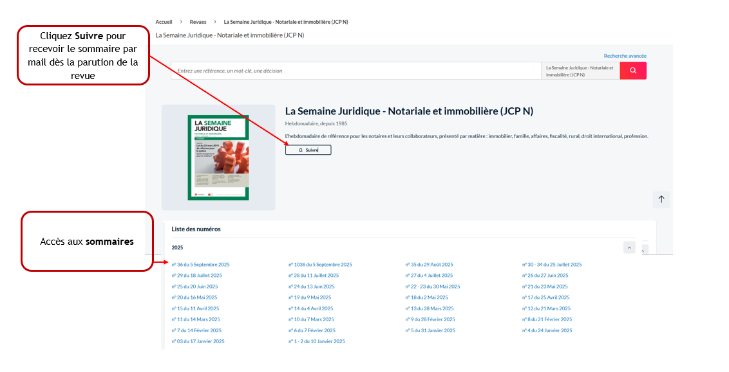The width and height of the screenshot is (729, 372).
Task: Open issue n° 36 du 5 Septembre 2025
Action: pos(200,265)
